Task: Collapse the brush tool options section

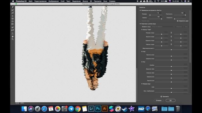Action: click(x=140, y=10)
